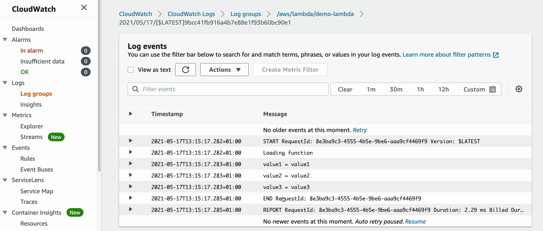Viewport: 543px width, 231px height.
Task: Click the In alarm count badge
Action: coord(86,51)
